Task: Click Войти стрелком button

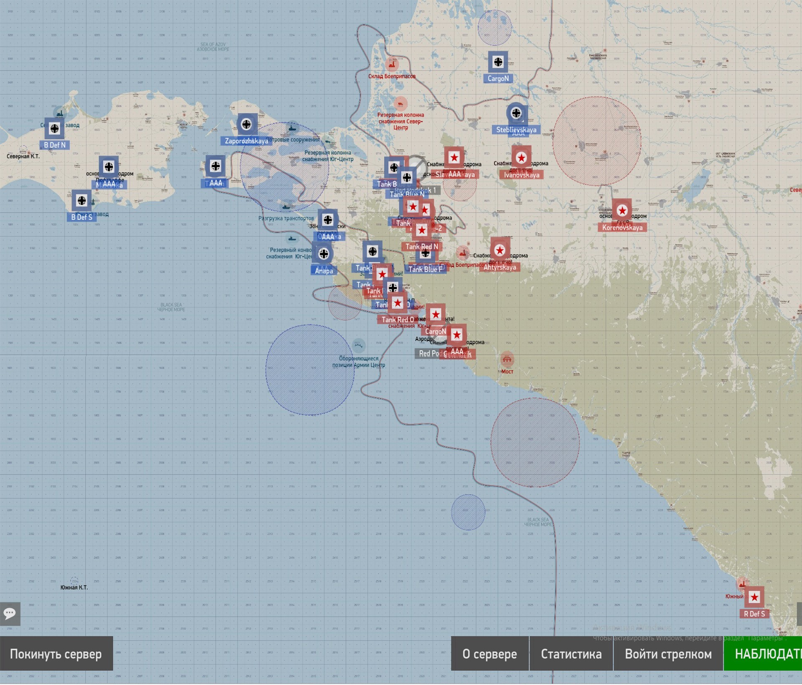Action: point(668,654)
